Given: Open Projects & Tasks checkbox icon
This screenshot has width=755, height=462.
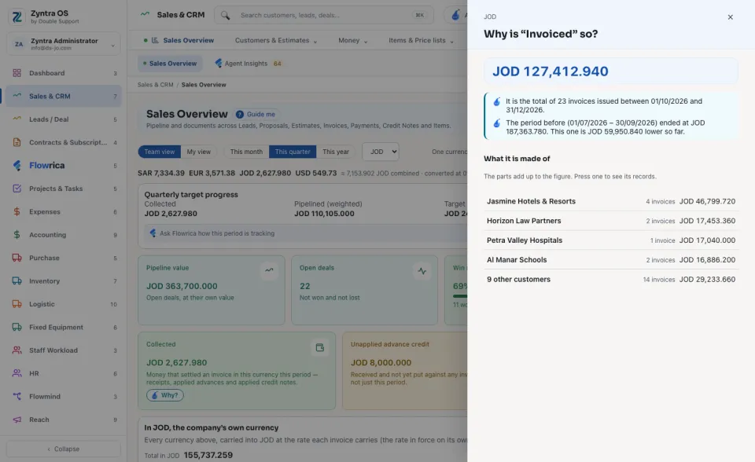Looking at the screenshot, I should (17, 189).
